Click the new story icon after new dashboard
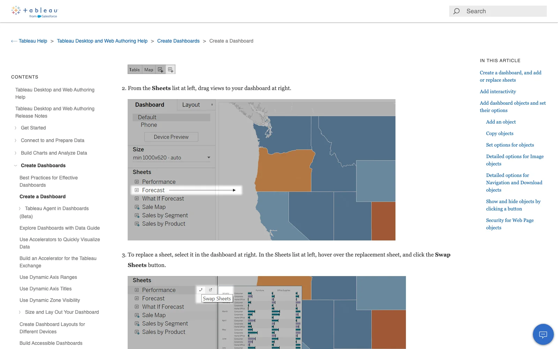Image resolution: width=558 pixels, height=349 pixels. (x=171, y=69)
